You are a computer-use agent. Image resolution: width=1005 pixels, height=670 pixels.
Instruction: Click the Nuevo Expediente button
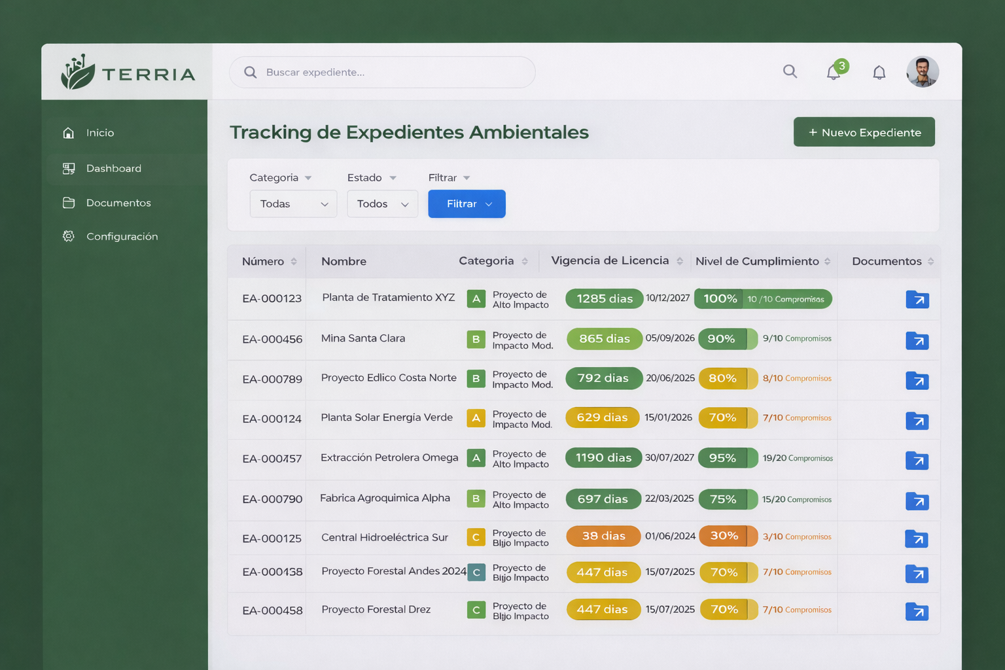pyautogui.click(x=864, y=132)
